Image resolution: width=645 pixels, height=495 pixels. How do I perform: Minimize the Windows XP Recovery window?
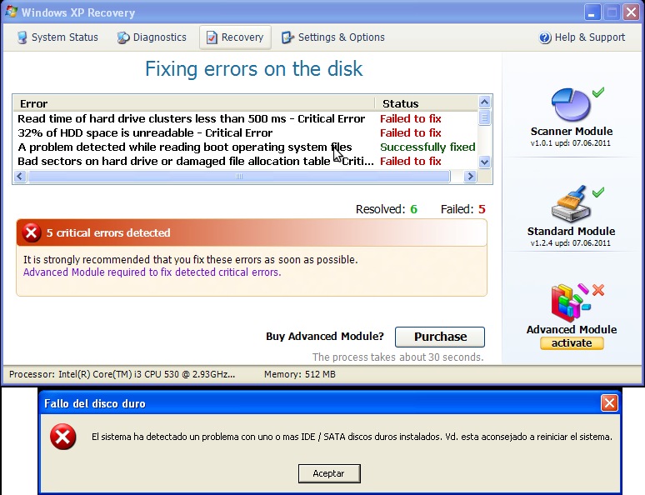592,12
